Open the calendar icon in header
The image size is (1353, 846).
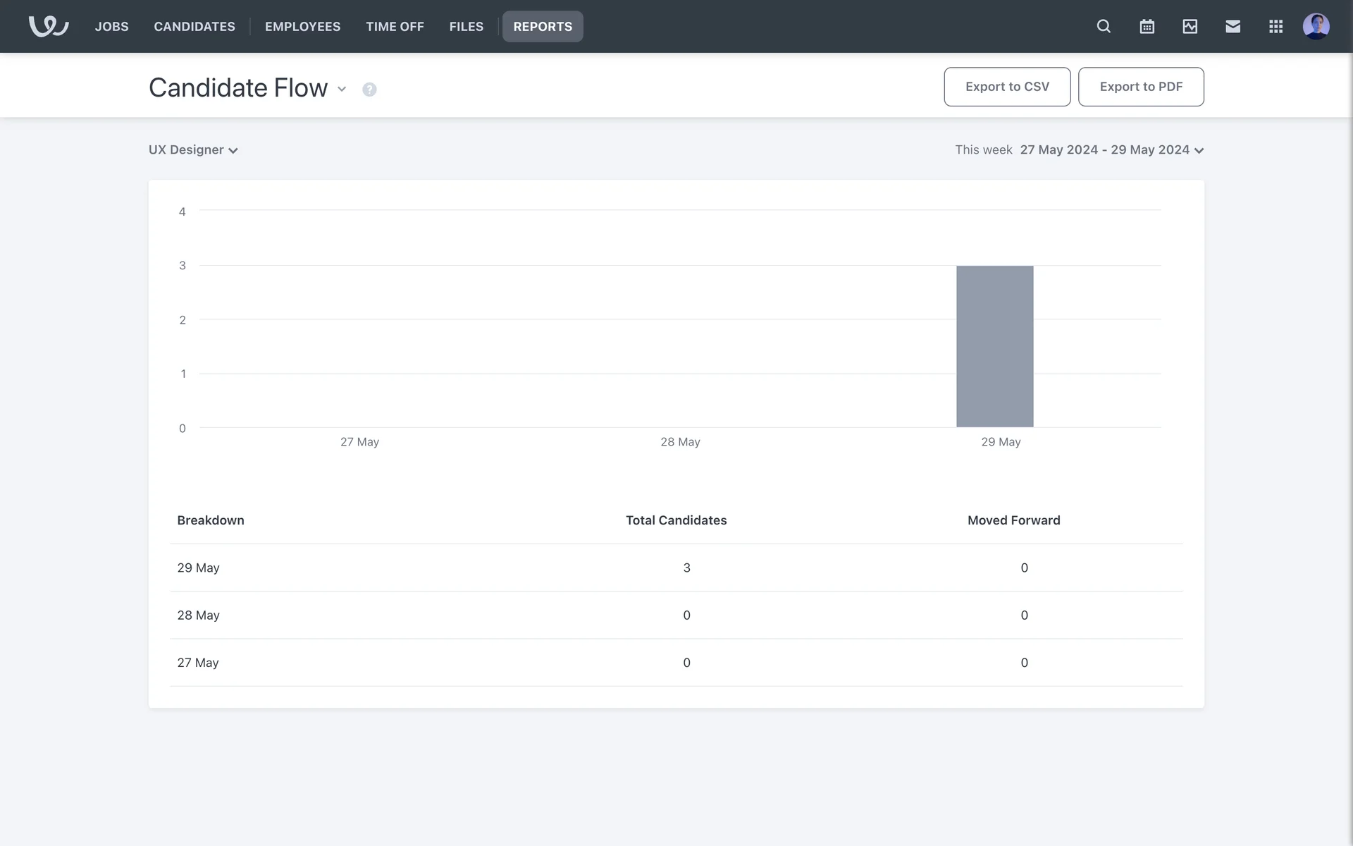[x=1147, y=26]
